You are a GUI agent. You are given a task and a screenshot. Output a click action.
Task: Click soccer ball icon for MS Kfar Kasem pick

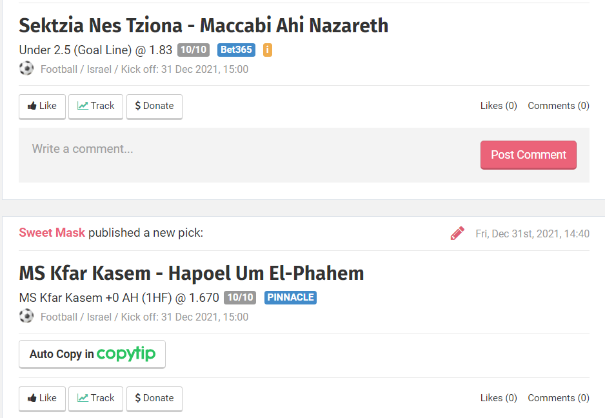(x=26, y=316)
